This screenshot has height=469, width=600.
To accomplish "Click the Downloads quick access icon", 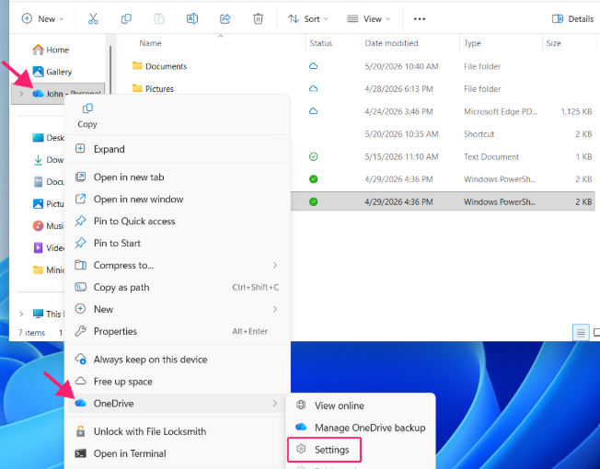I will pos(39,160).
